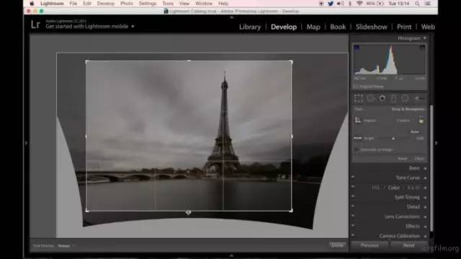The height and width of the screenshot is (259, 461).
Task: Open the Wi-Fi status menu
Action: coord(359,4)
